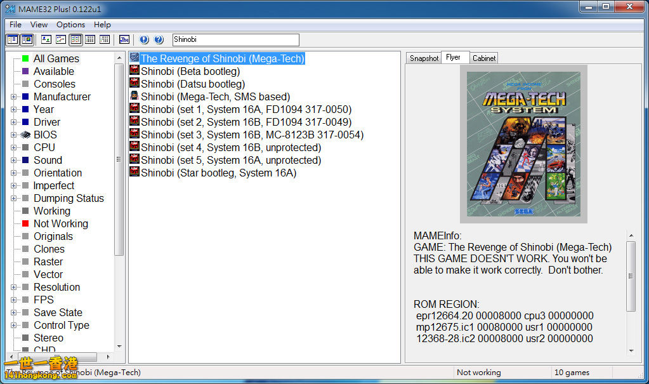
Task: Switch to grouped view icon
Action: click(x=105, y=39)
